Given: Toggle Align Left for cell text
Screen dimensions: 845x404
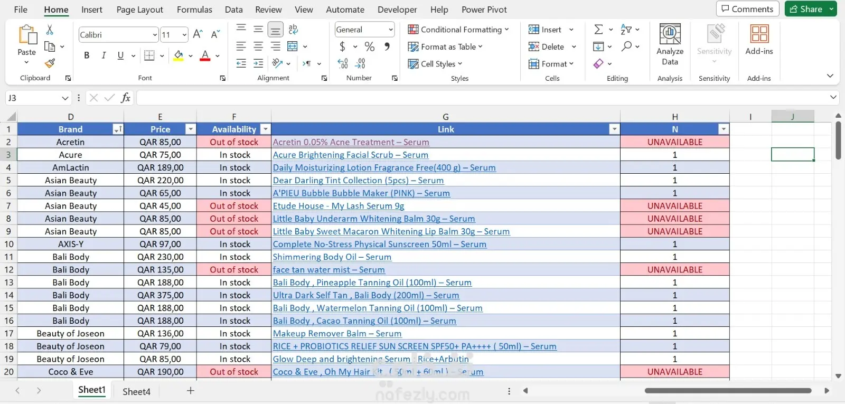Looking at the screenshot, I should click(x=241, y=46).
